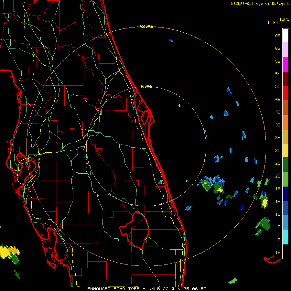This screenshot has width=291, height=291.
Task: Select the 18 scale label
Action: [x=278, y=189]
